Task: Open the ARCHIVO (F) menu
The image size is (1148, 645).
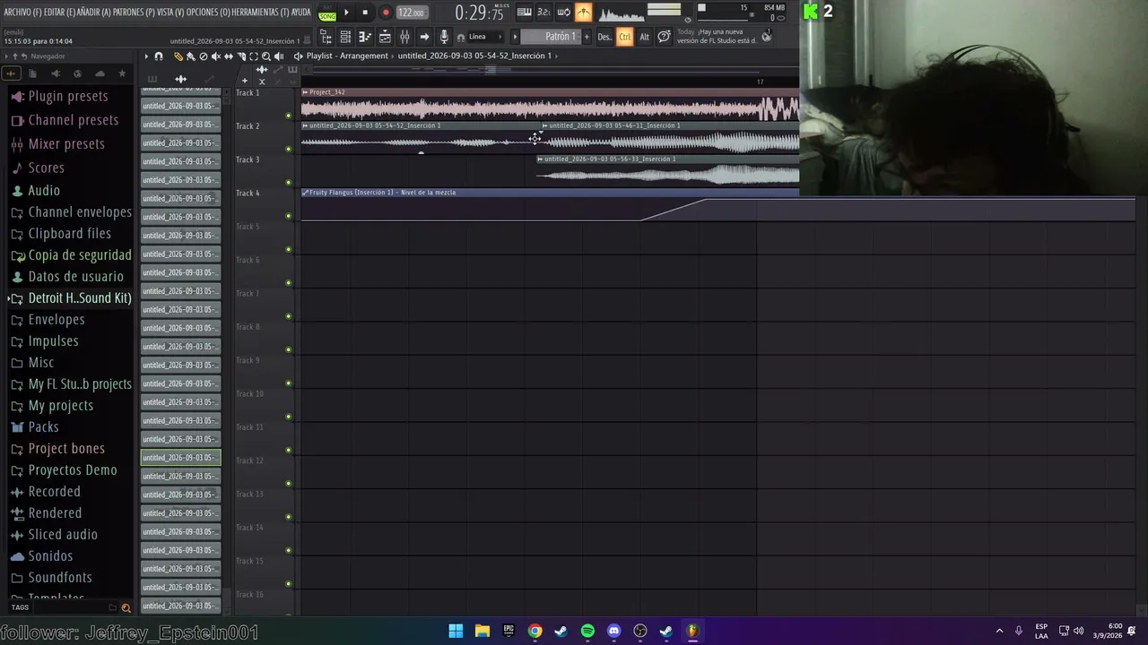Action: coord(22,13)
